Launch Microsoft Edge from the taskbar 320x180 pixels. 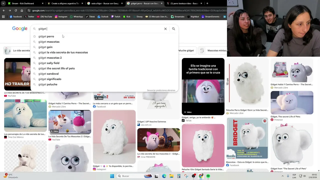click(x=164, y=176)
